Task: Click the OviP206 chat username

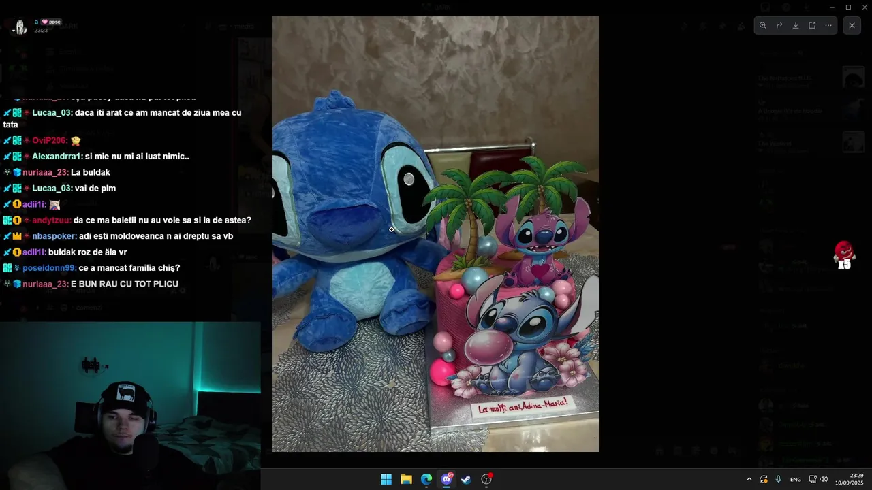Action: click(50, 141)
